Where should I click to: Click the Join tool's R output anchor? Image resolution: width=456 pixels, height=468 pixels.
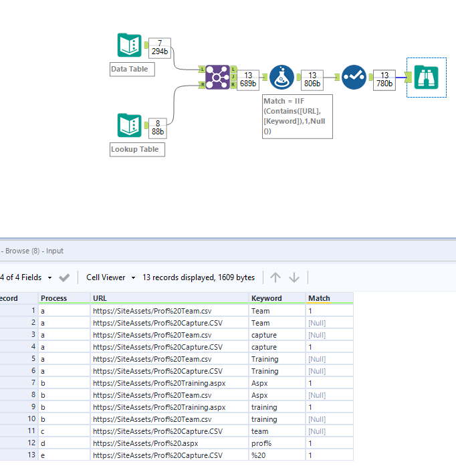233,85
